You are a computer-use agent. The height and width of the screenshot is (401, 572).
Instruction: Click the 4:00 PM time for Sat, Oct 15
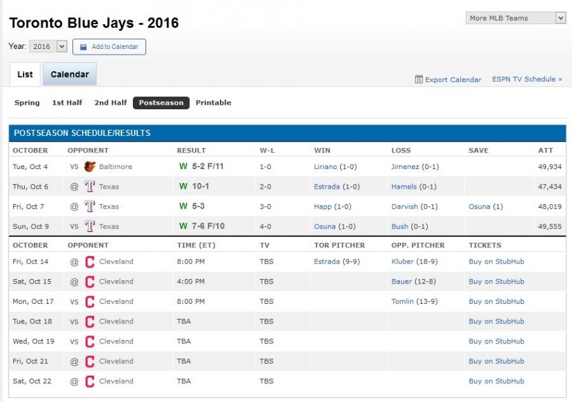191,282
